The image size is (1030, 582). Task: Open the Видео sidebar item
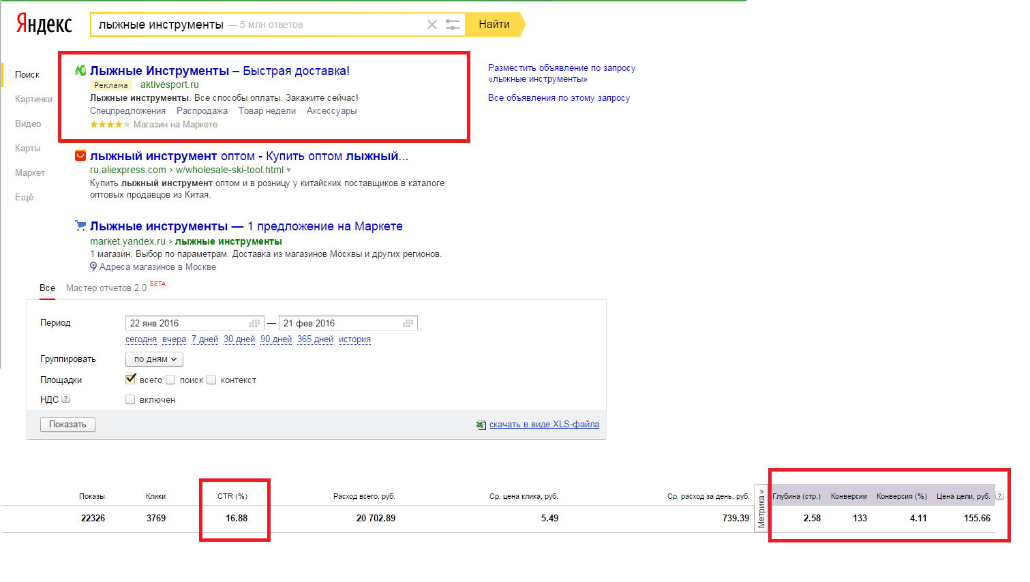(x=28, y=123)
